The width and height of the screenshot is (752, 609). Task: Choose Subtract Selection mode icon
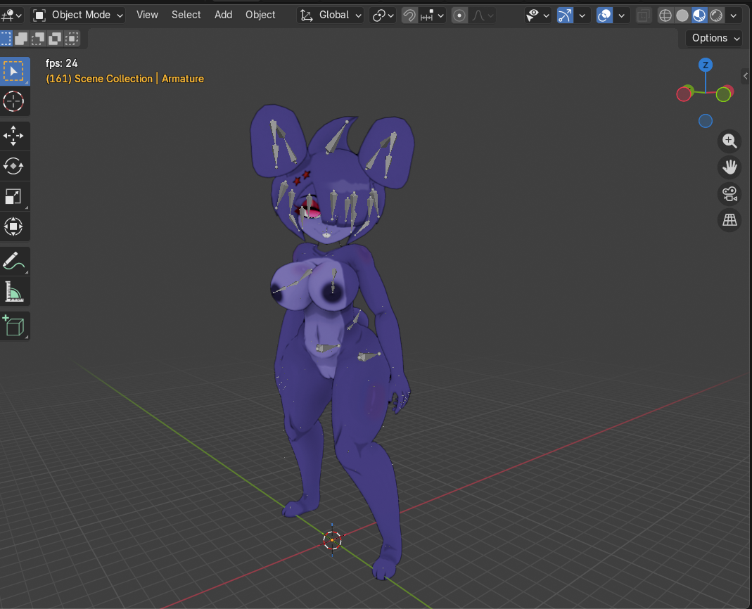[x=38, y=39]
